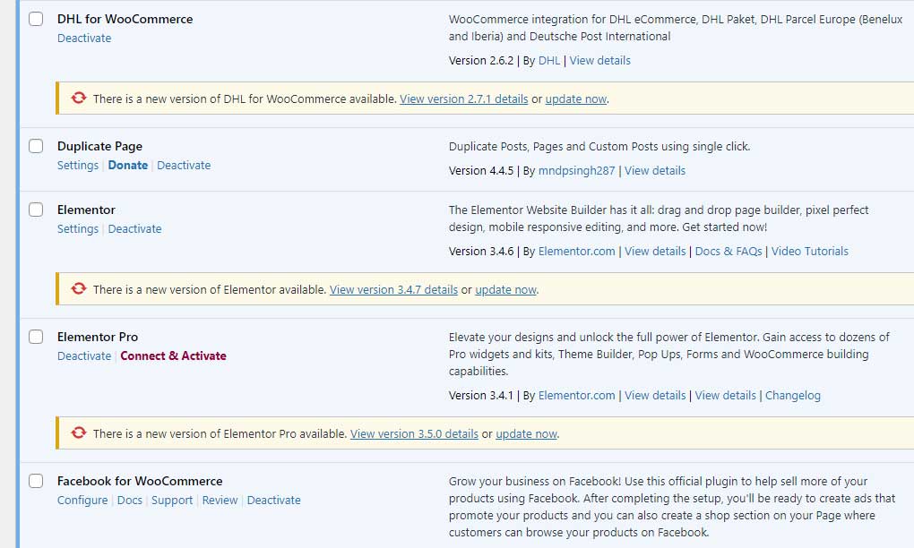Check the Elementor Pro checkbox
Viewport: 914px width, 548px height.
[x=35, y=336]
